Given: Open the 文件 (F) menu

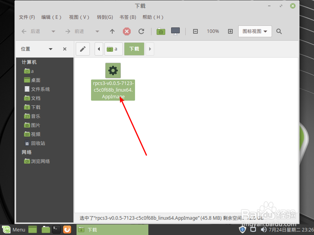Looking at the screenshot, I should [27, 17].
